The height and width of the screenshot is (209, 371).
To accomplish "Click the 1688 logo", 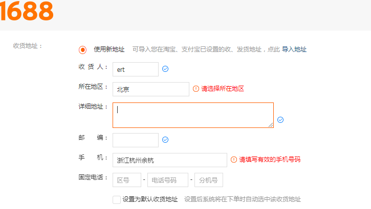I will pyautogui.click(x=27, y=11).
